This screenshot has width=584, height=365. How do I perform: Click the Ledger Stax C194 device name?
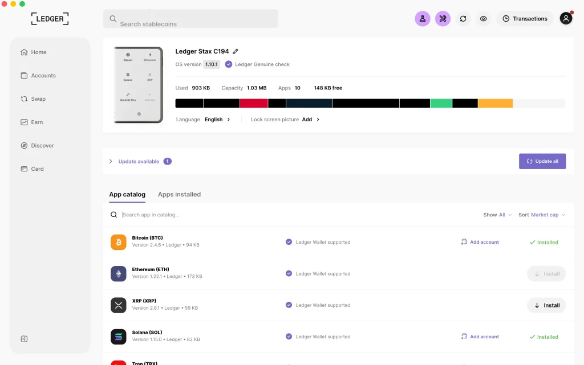tap(202, 51)
